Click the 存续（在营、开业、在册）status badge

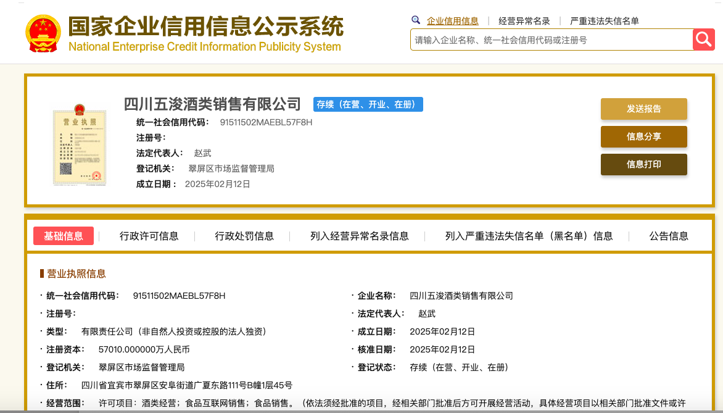[368, 104]
